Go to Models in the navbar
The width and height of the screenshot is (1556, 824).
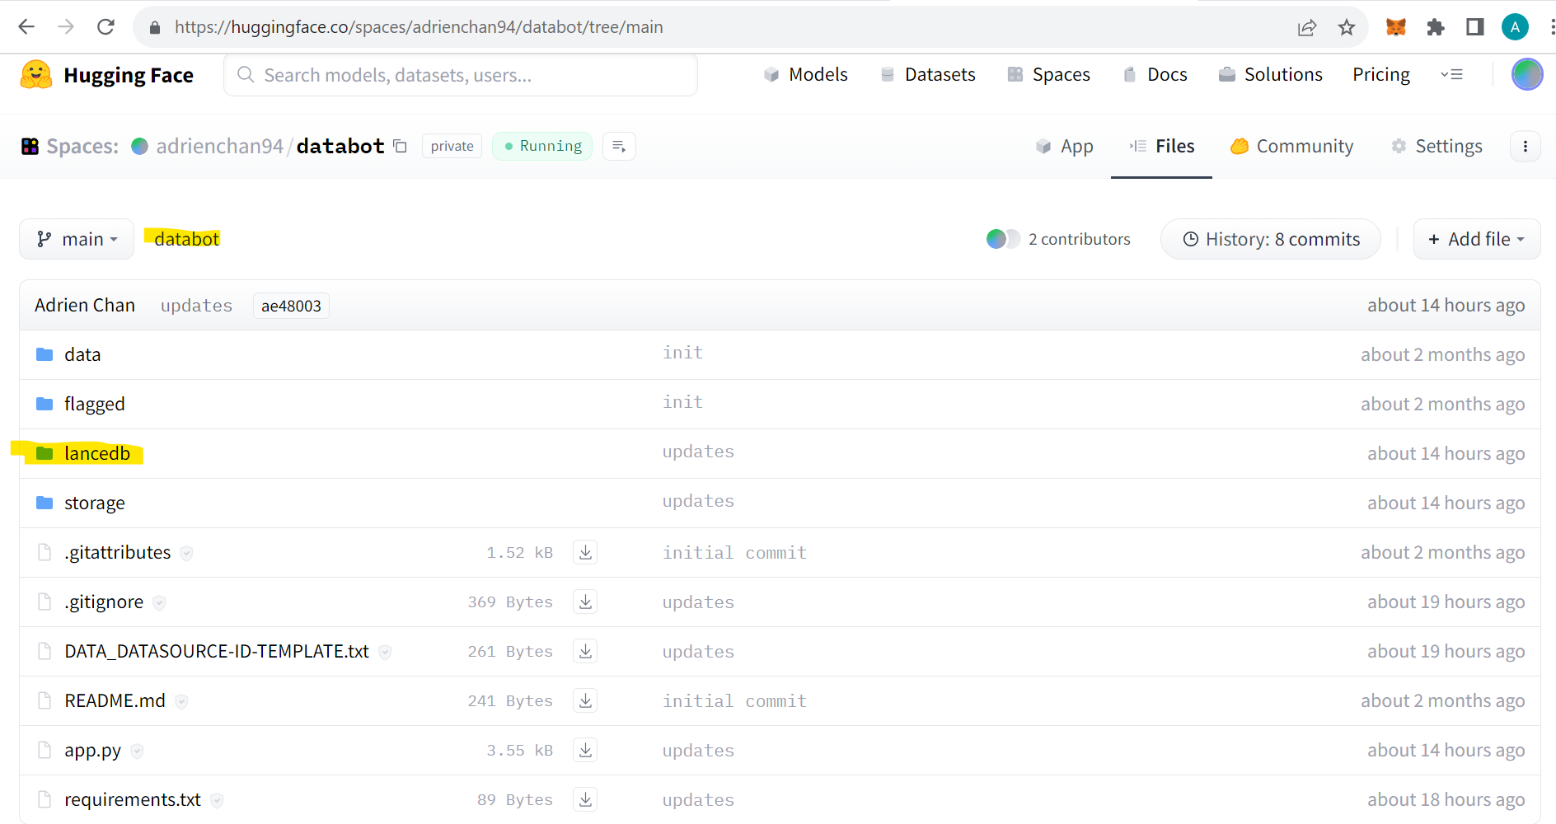point(805,74)
